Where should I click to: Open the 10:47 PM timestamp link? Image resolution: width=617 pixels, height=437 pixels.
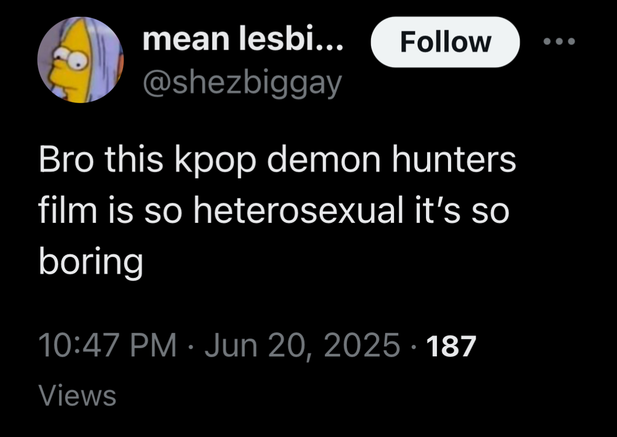(x=107, y=345)
